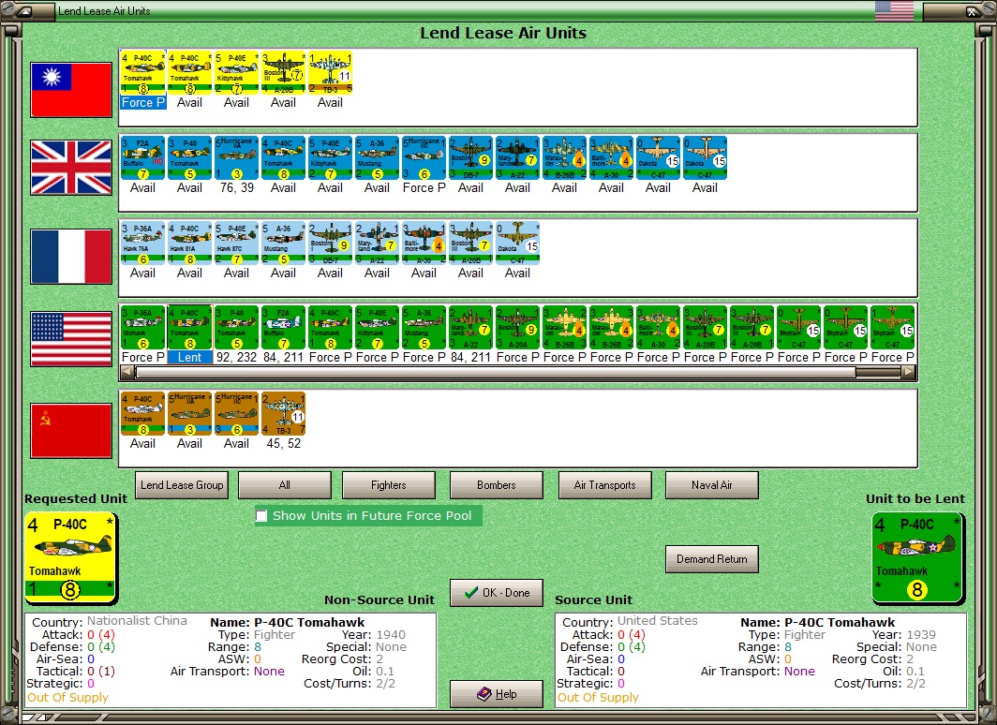The width and height of the screenshot is (997, 725).
Task: Open the Help dialog
Action: [x=497, y=694]
